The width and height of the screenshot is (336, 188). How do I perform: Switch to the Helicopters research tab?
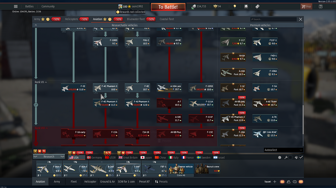coord(71,19)
